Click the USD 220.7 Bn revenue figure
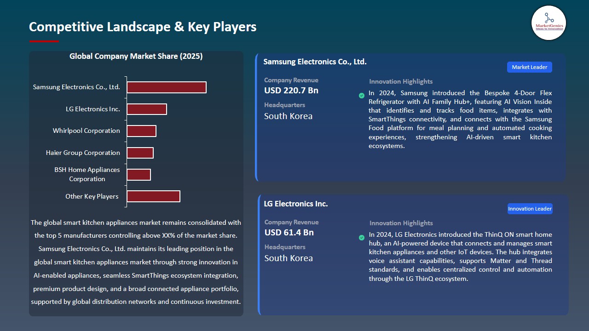Screen dimensions: 589x331 (290, 90)
